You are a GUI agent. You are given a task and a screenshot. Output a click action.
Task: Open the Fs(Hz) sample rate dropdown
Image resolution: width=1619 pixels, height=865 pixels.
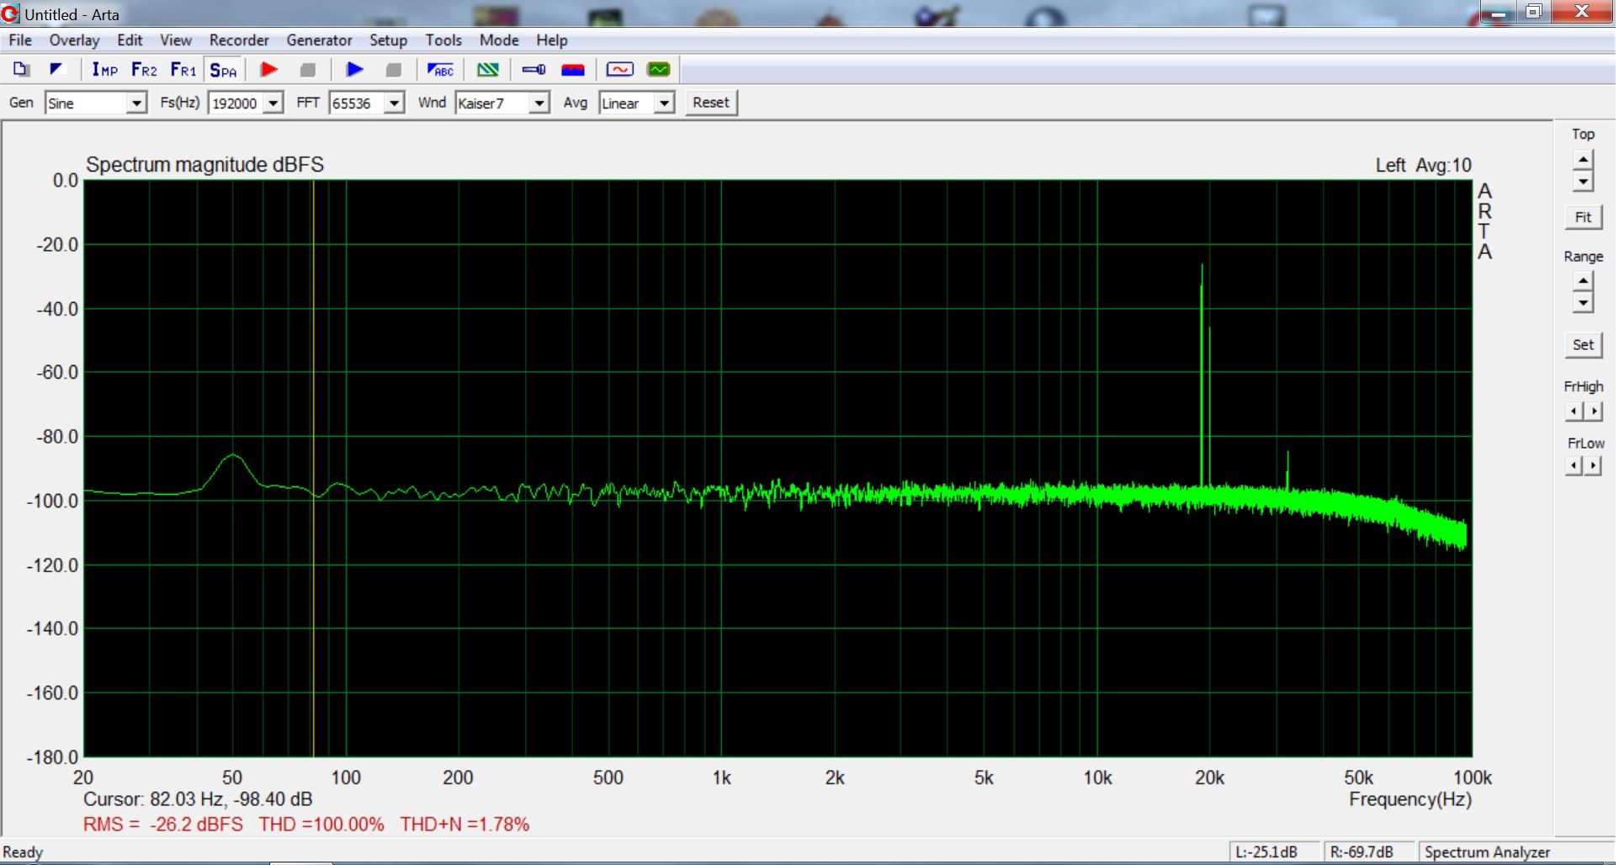point(273,103)
